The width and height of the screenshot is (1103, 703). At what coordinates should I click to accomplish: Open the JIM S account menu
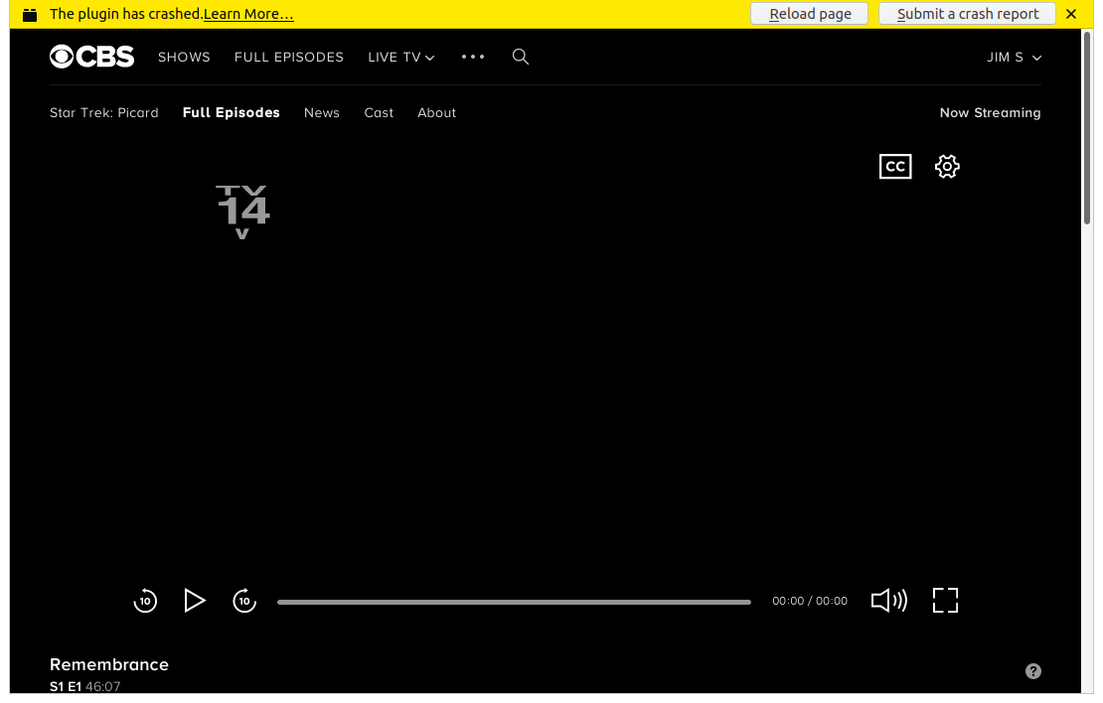(1014, 57)
